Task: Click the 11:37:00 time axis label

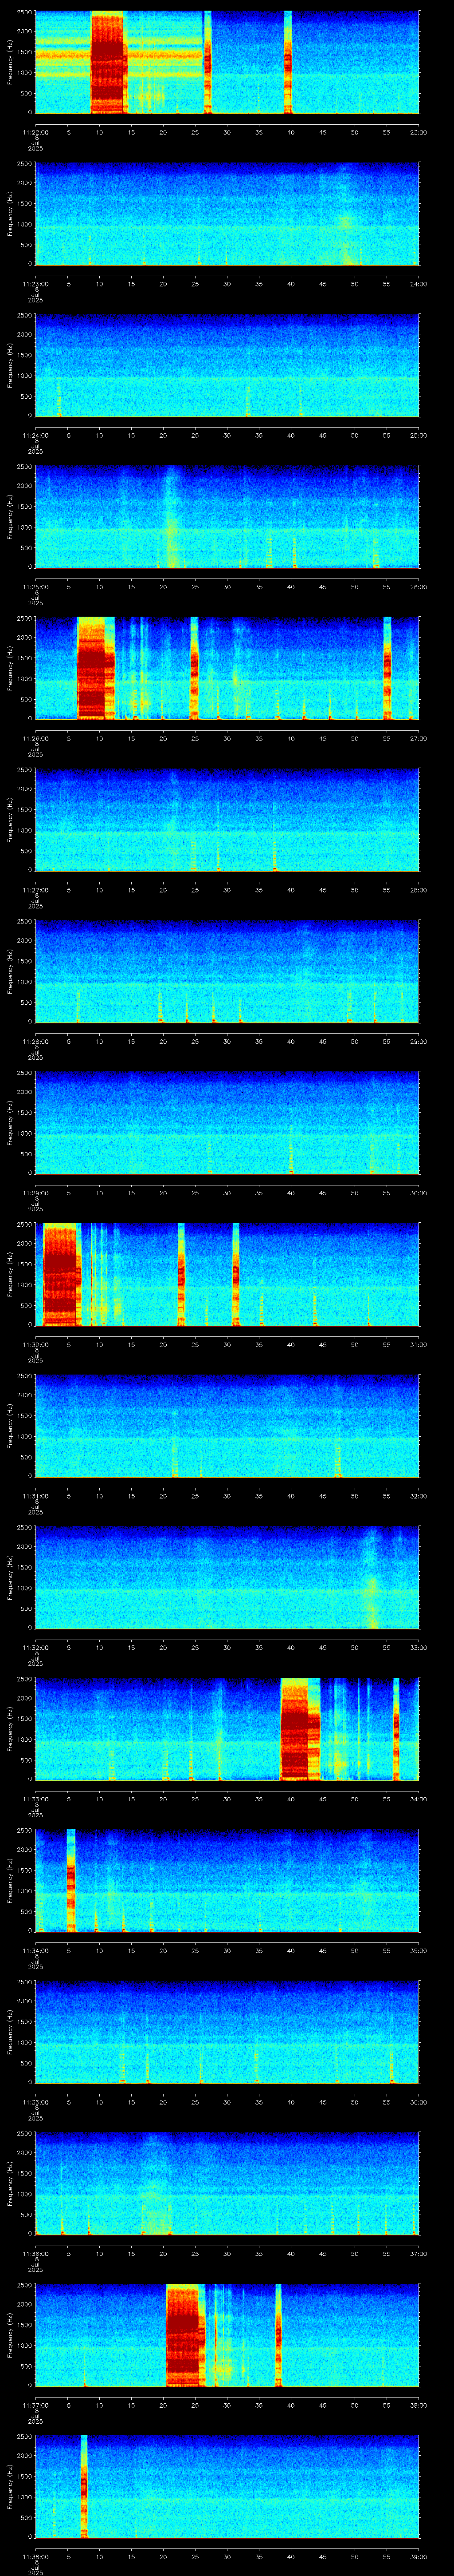Action: pos(35,2405)
